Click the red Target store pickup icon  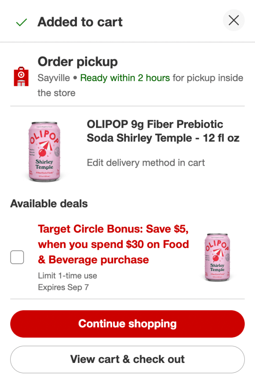pos(21,77)
